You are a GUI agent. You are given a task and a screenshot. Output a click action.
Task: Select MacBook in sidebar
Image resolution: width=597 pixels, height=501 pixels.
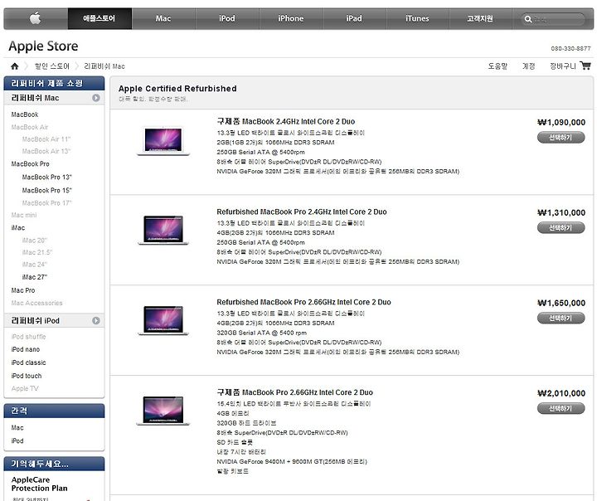tap(25, 114)
